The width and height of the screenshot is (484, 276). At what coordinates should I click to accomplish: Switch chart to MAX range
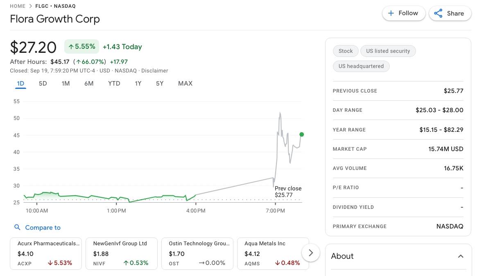pos(185,84)
